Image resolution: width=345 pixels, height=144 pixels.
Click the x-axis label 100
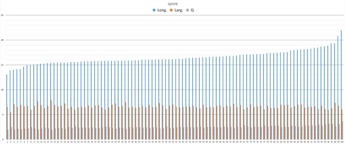tap(342, 141)
